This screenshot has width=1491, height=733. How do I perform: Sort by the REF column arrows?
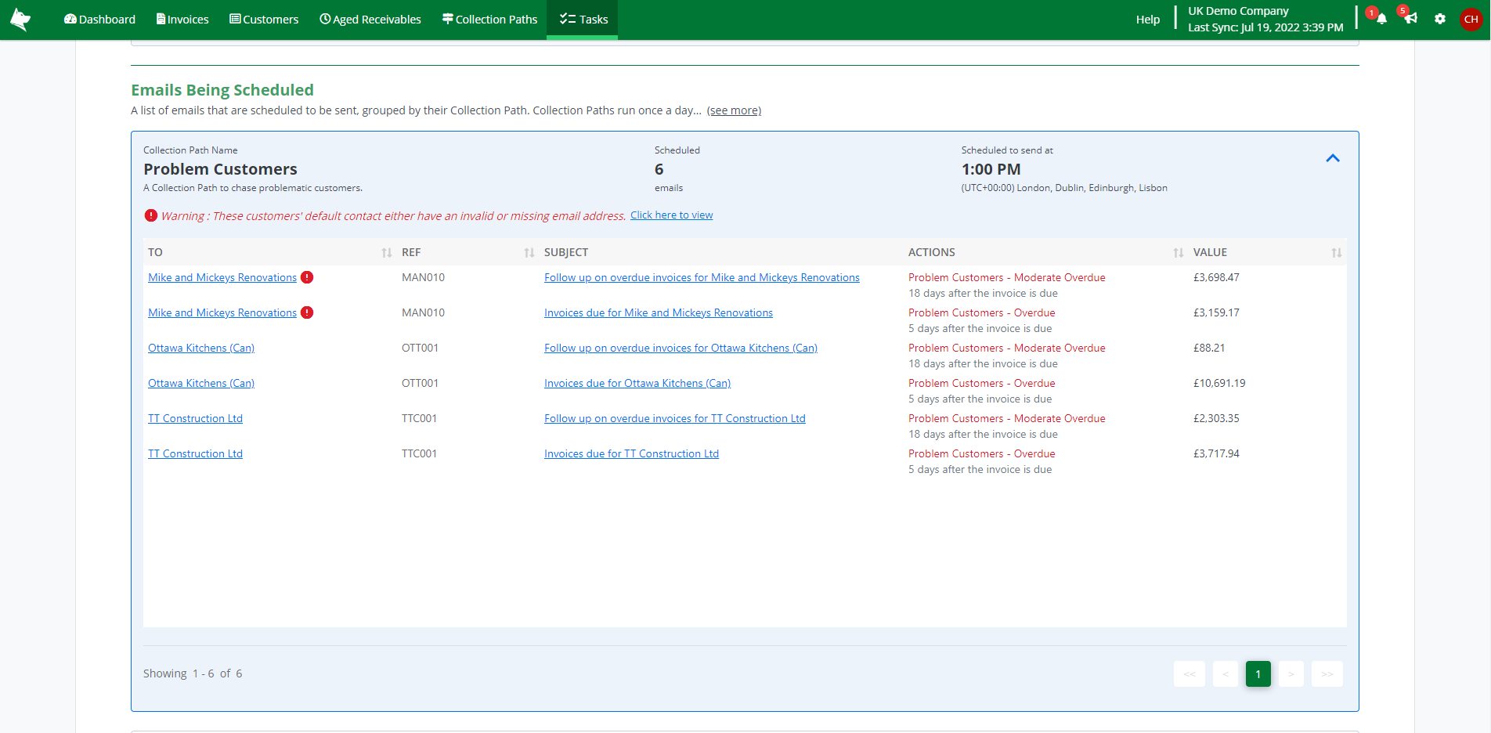point(529,252)
